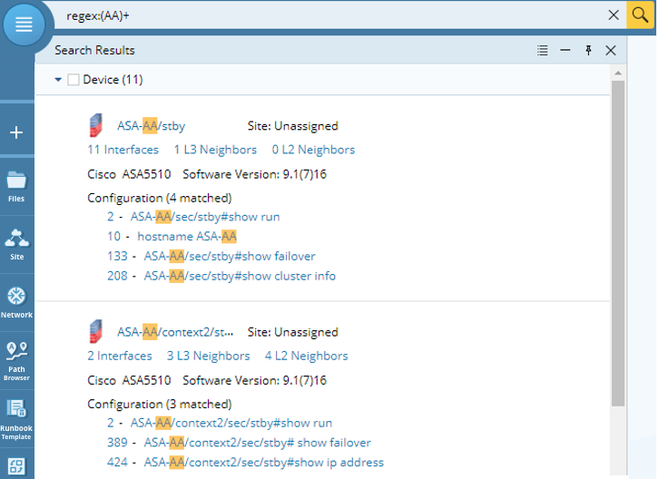Click the yellow search magnifier button

coord(640,15)
